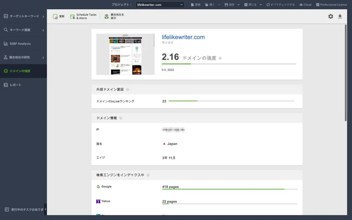Screen dimensions: 352x220
Task: Click the help icon beside ドメインの強度 score
Action: (x=220, y=58)
